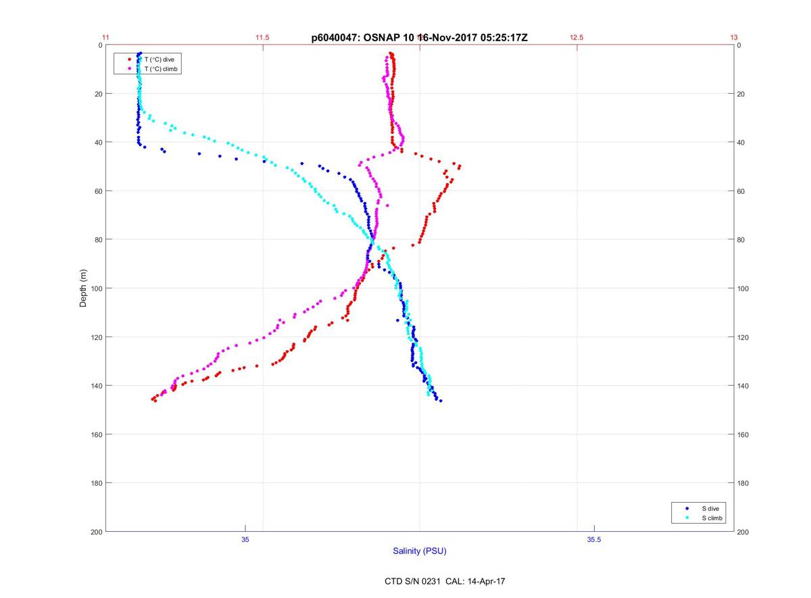
Task: Click depth tick '40' on left axis
Action: click(99, 143)
